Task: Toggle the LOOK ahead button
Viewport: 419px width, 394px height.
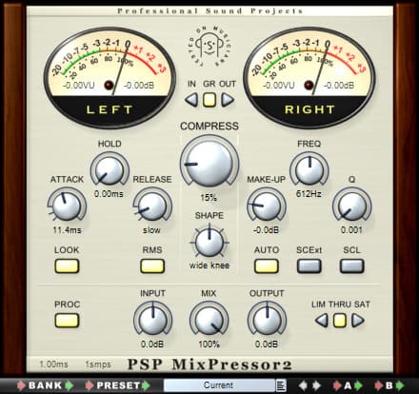Action: (67, 266)
